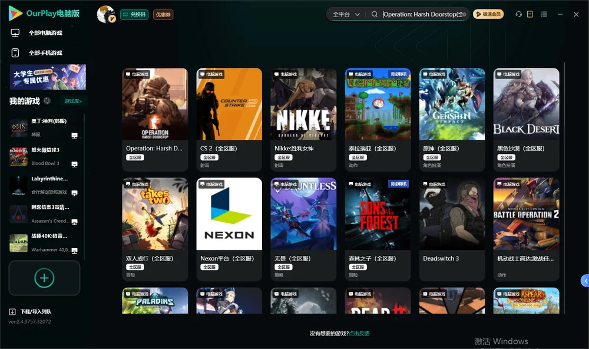Viewport: 589px width, 349px height.
Task: Open the It Takes Two game card
Action: click(x=155, y=229)
